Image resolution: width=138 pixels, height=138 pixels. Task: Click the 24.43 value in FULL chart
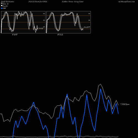[x=86, y=27]
